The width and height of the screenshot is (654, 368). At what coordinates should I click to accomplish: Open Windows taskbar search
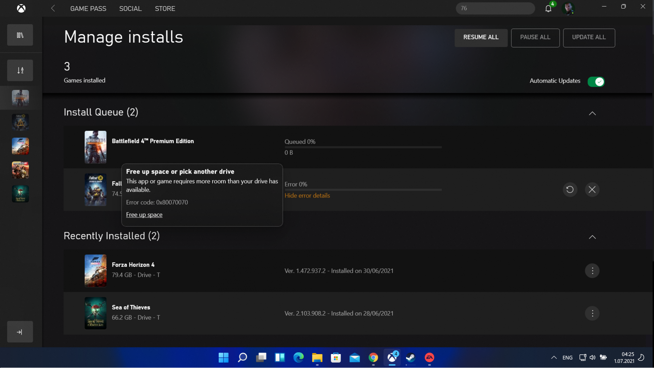[x=242, y=357]
